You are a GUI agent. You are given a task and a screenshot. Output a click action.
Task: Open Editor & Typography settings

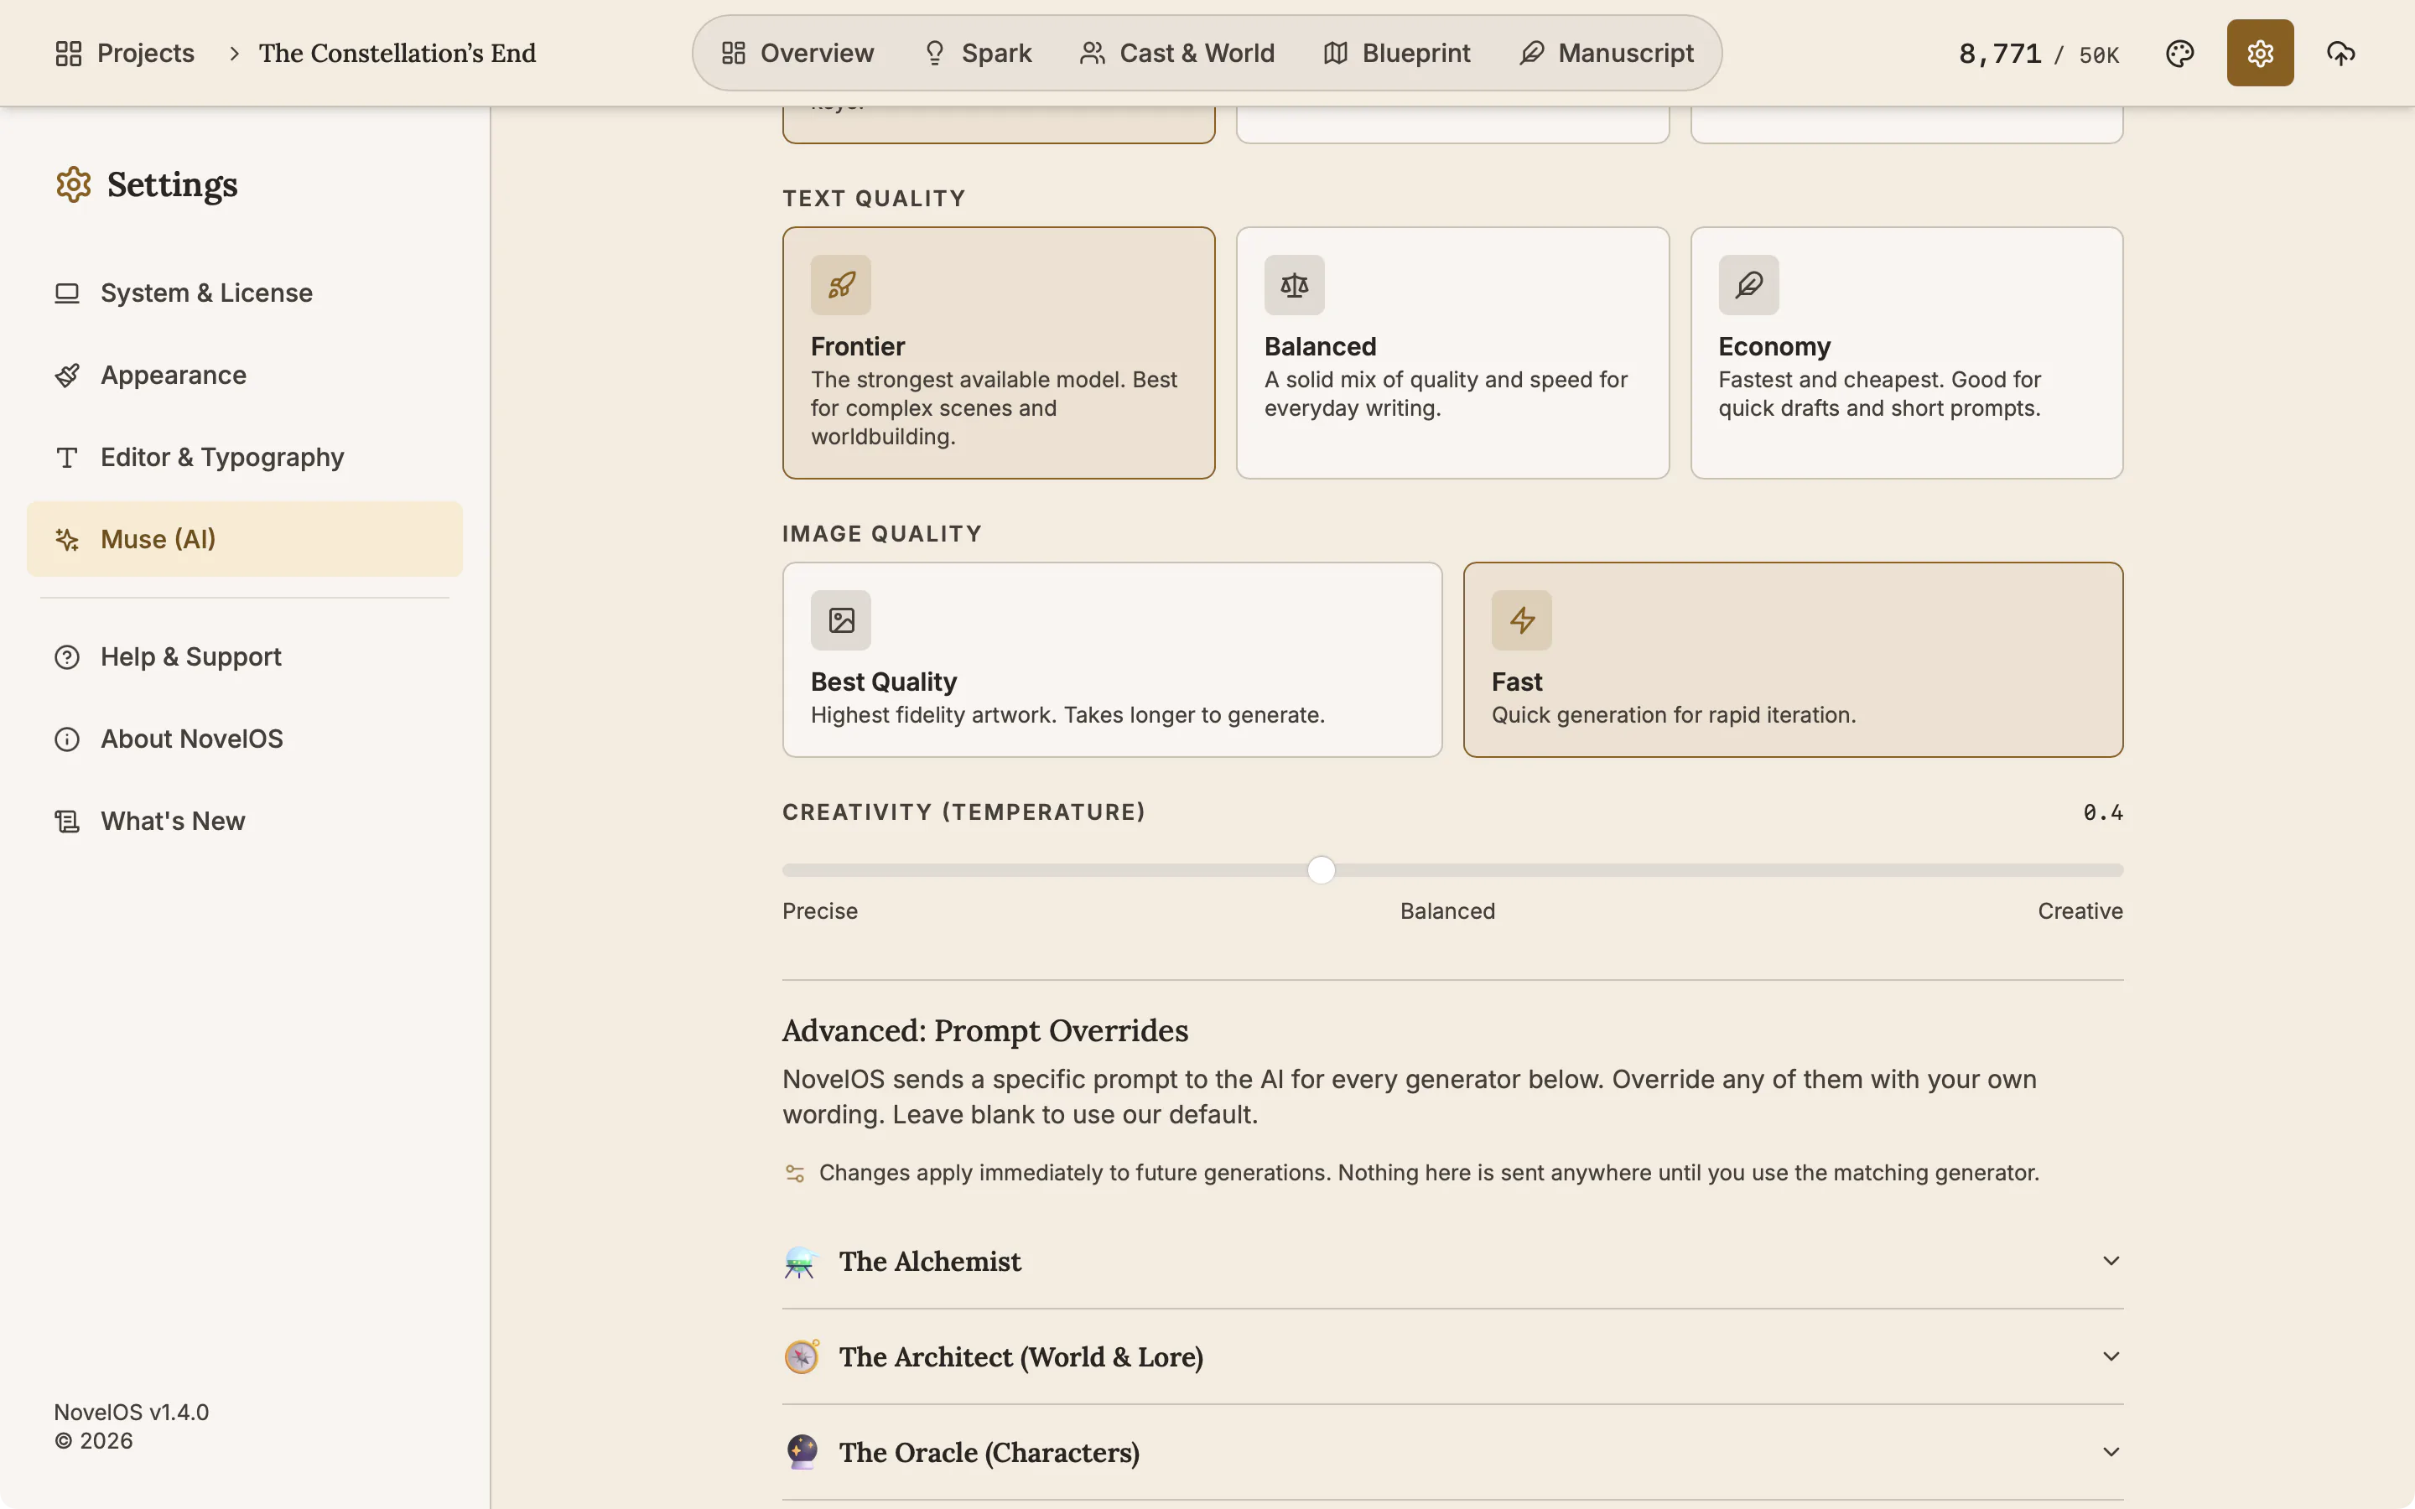[x=245, y=457]
